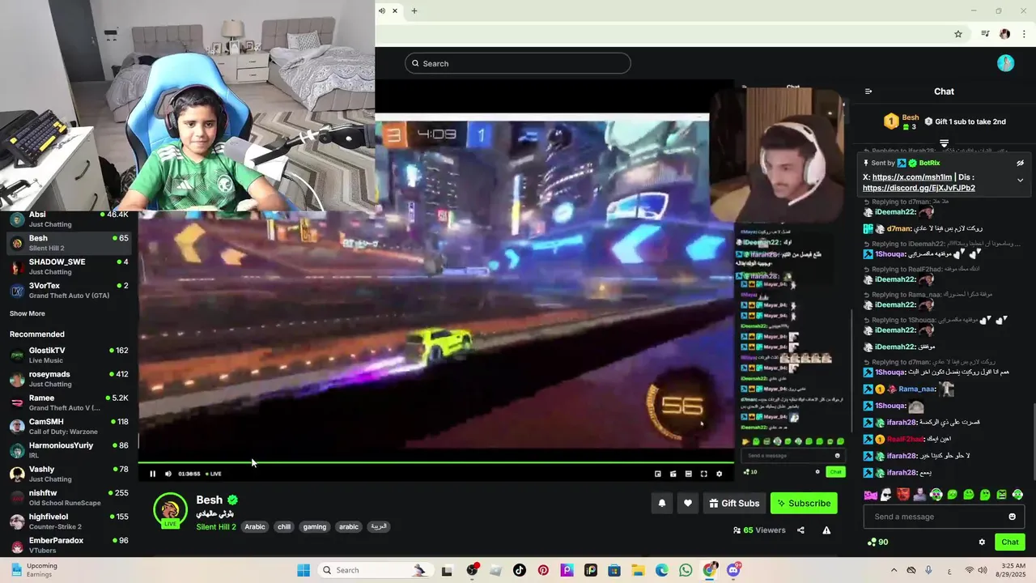The image size is (1036, 583).
Task: Open GlostikTV recommended channel
Action: [69, 355]
